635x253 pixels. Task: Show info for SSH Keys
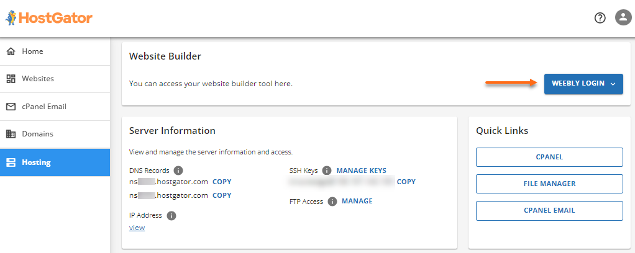click(x=327, y=171)
